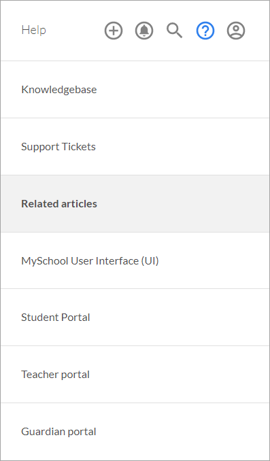Show Guardian portal related help
The width and height of the screenshot is (270, 461).
point(135,431)
